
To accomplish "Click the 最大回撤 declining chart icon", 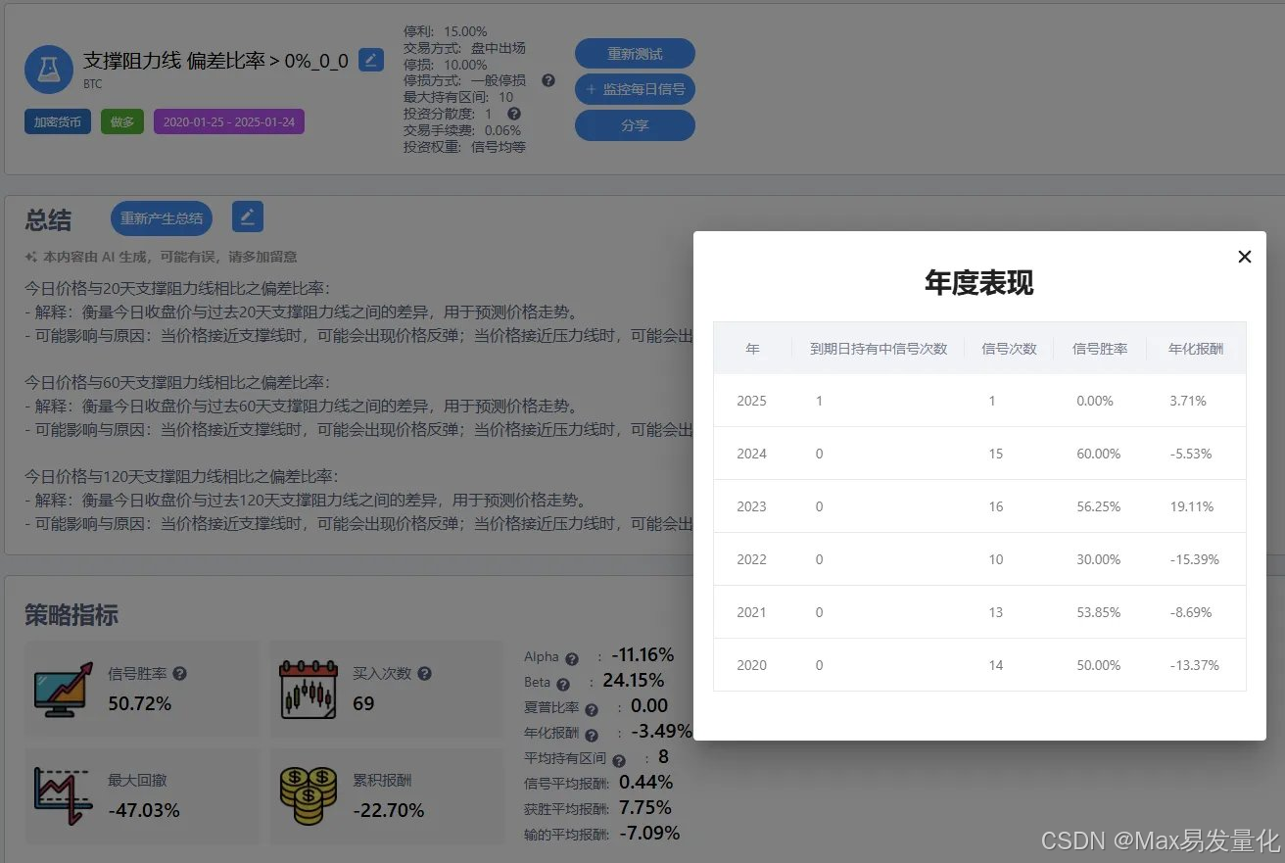I will pos(63,796).
